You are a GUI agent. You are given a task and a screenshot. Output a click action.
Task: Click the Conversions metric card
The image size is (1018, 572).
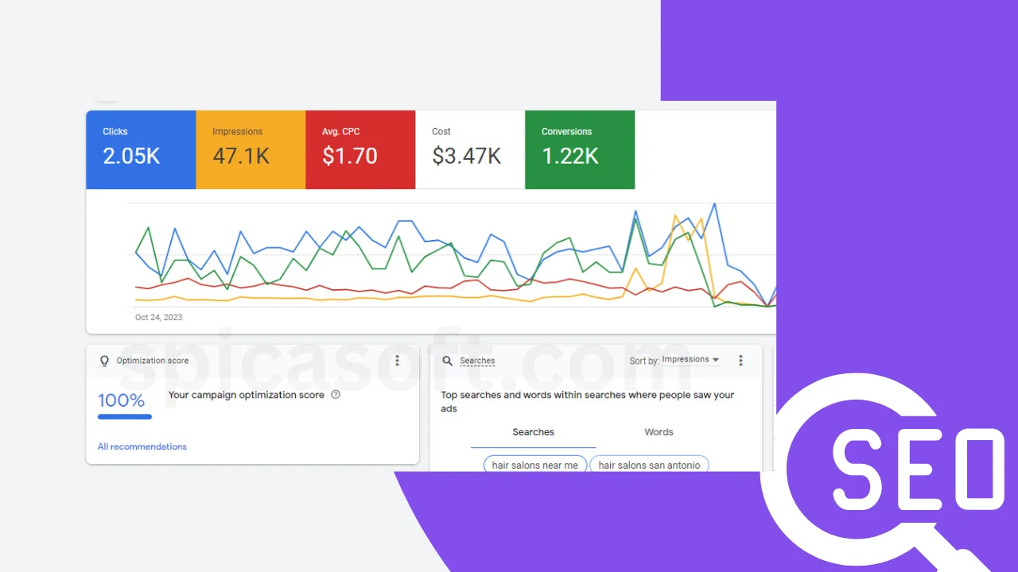580,149
